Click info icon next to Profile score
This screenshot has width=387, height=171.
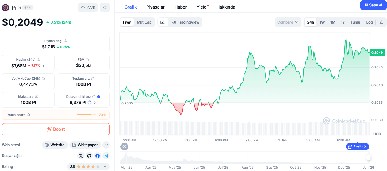tap(28, 115)
